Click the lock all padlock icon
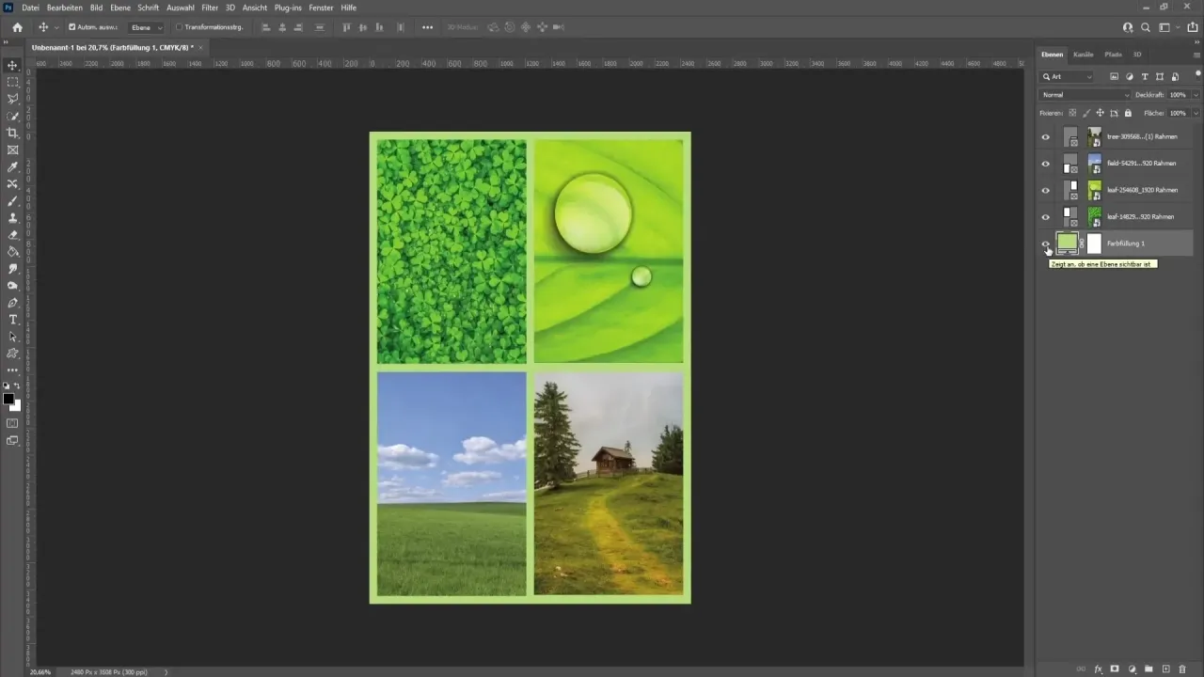This screenshot has width=1204, height=677. tap(1129, 113)
